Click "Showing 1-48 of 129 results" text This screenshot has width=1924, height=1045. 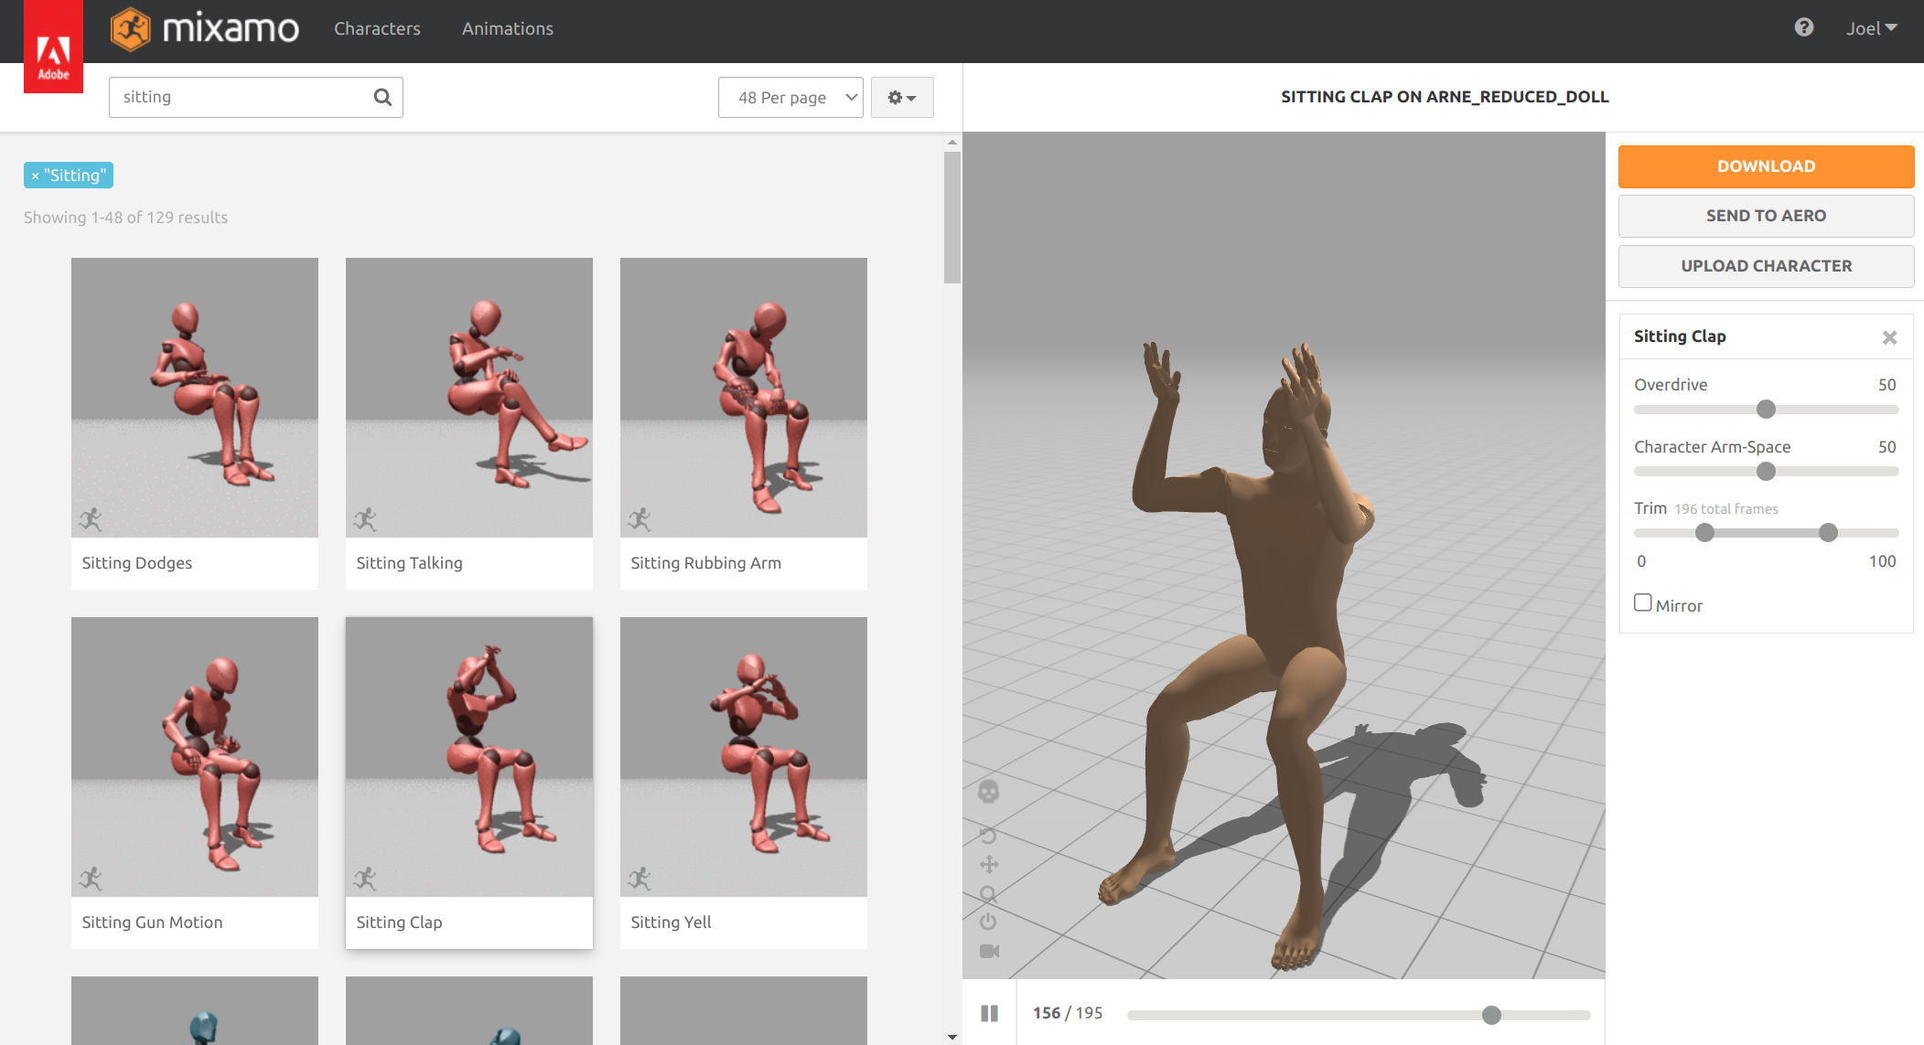point(125,218)
